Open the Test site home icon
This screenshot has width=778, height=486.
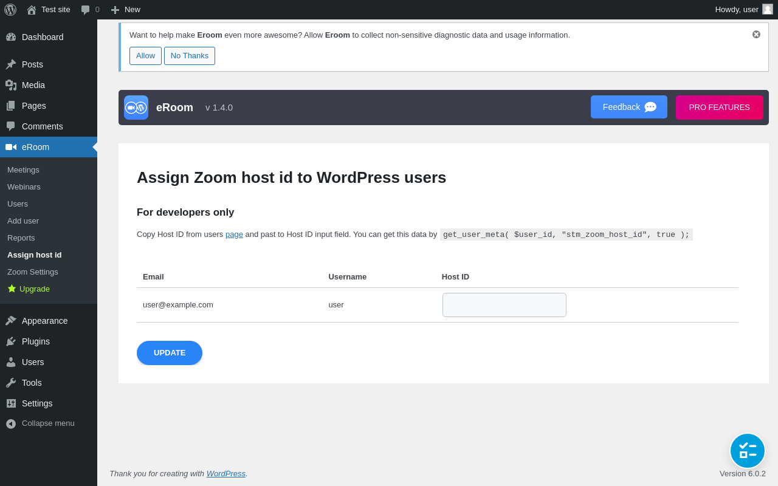pyautogui.click(x=31, y=10)
